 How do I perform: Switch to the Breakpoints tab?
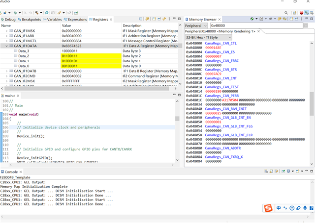[x=31, y=20]
